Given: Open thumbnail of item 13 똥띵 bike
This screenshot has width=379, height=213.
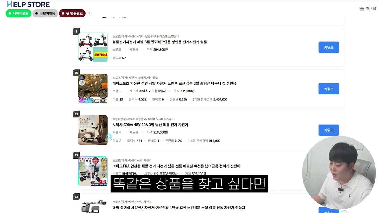Looking at the screenshot, I should tap(93, 206).
